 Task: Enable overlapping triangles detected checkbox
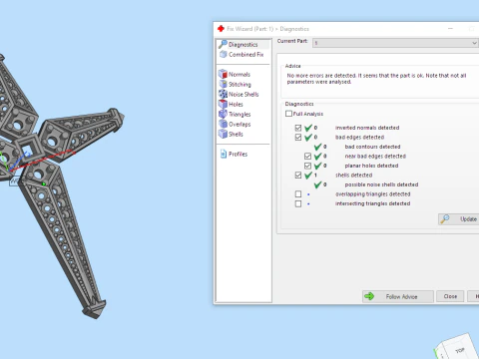(298, 193)
